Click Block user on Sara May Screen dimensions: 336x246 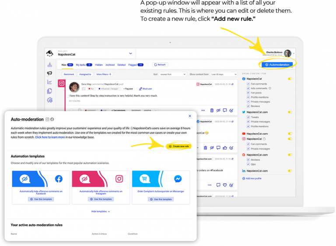tap(146, 89)
